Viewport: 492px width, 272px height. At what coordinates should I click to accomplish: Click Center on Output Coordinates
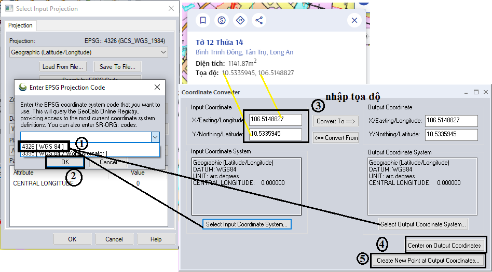[445, 245]
